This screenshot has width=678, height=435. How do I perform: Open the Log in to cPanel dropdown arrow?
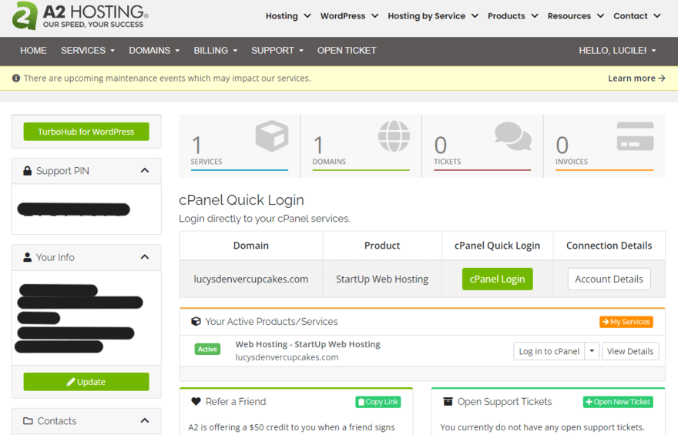592,351
